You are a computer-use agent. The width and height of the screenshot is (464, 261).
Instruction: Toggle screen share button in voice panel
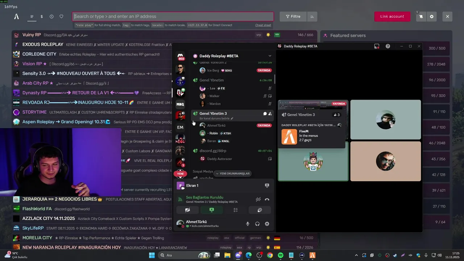click(x=211, y=210)
